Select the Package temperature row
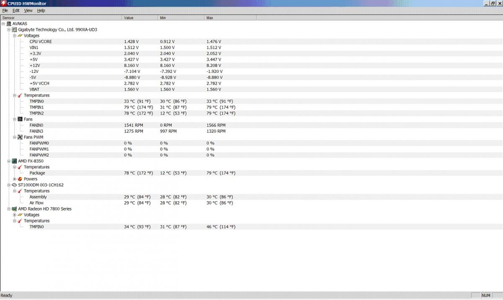Screen dimensions: 503x300 click(251, 173)
